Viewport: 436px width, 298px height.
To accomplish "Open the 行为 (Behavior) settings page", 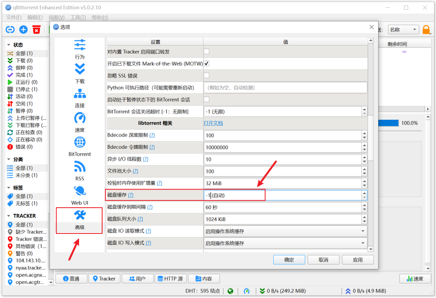I will click(x=80, y=49).
